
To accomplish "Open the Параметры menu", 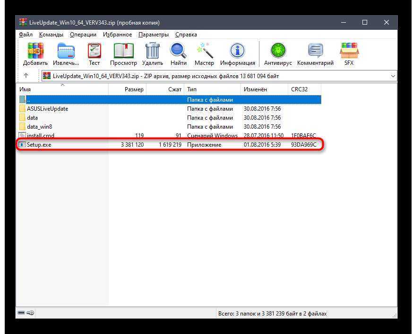I will click(153, 35).
